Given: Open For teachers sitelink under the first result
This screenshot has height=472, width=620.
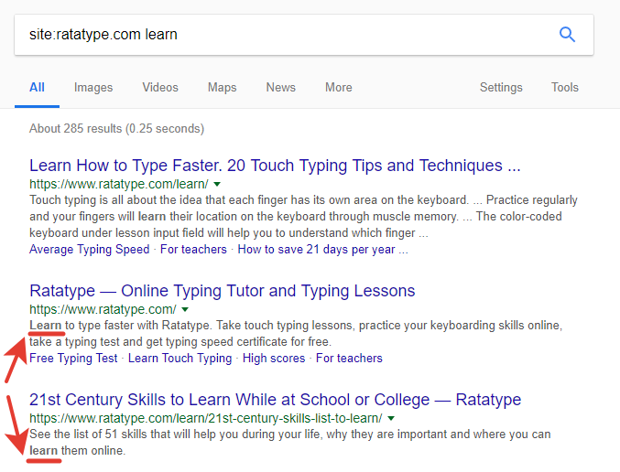Looking at the screenshot, I should tap(193, 249).
